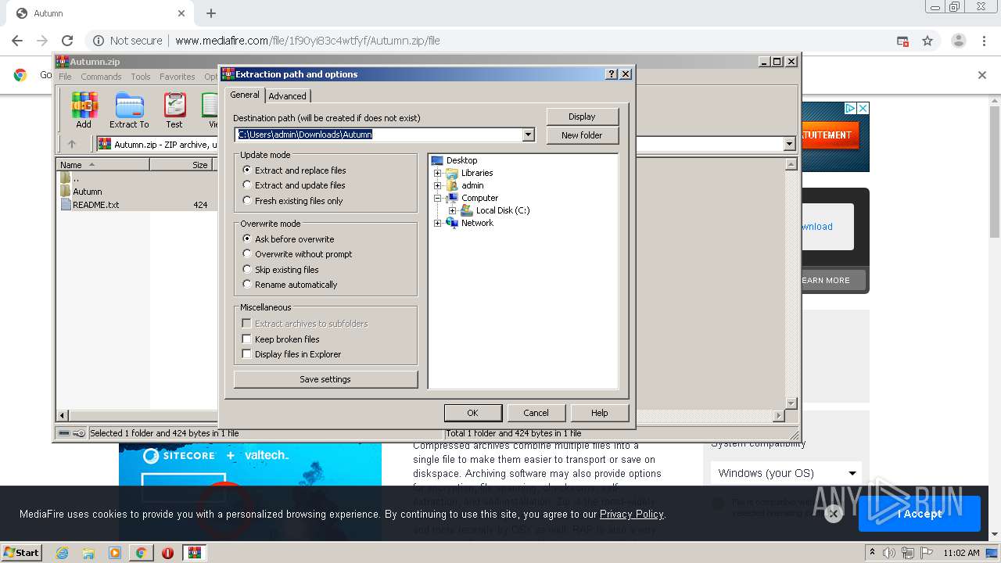Go up one level in archive window
The height and width of the screenshot is (563, 1001).
coord(72,144)
